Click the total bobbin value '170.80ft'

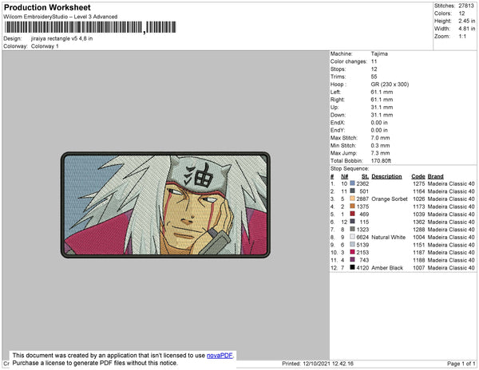(x=381, y=161)
